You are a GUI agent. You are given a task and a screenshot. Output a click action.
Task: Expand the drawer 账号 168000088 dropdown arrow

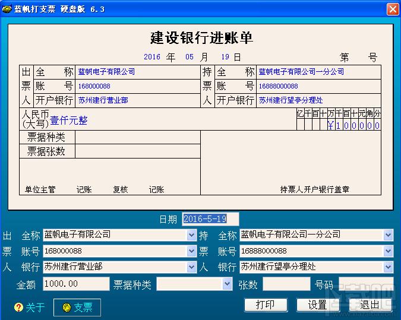click(191, 251)
